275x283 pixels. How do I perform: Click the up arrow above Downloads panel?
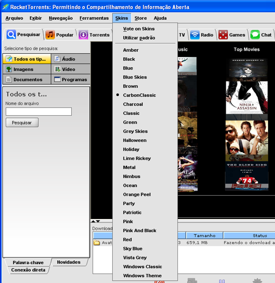pyautogui.click(x=93, y=221)
